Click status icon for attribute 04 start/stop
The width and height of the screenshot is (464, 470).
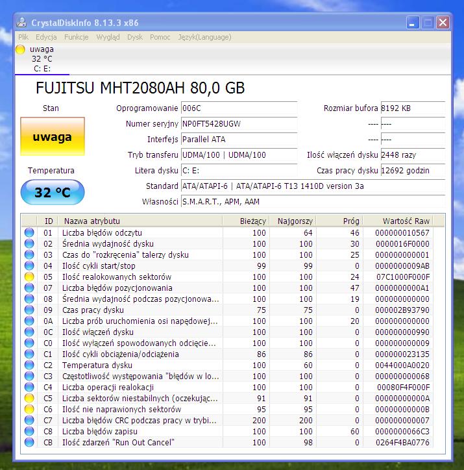click(x=29, y=266)
